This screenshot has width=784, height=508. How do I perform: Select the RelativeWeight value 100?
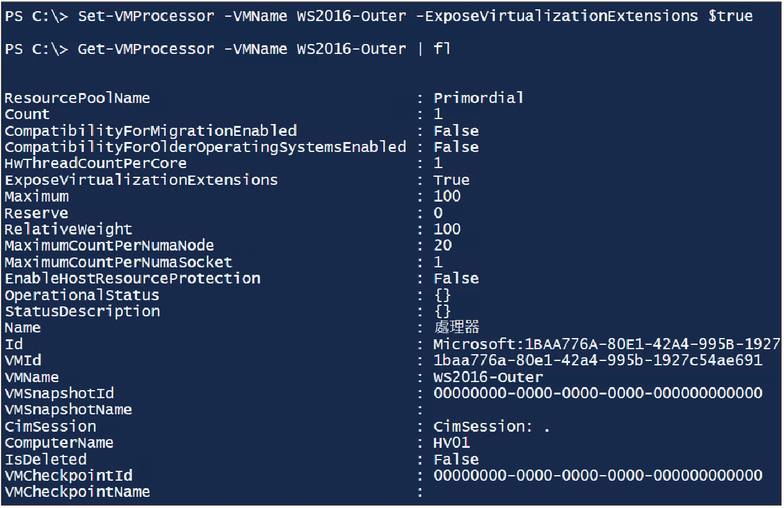tap(447, 229)
